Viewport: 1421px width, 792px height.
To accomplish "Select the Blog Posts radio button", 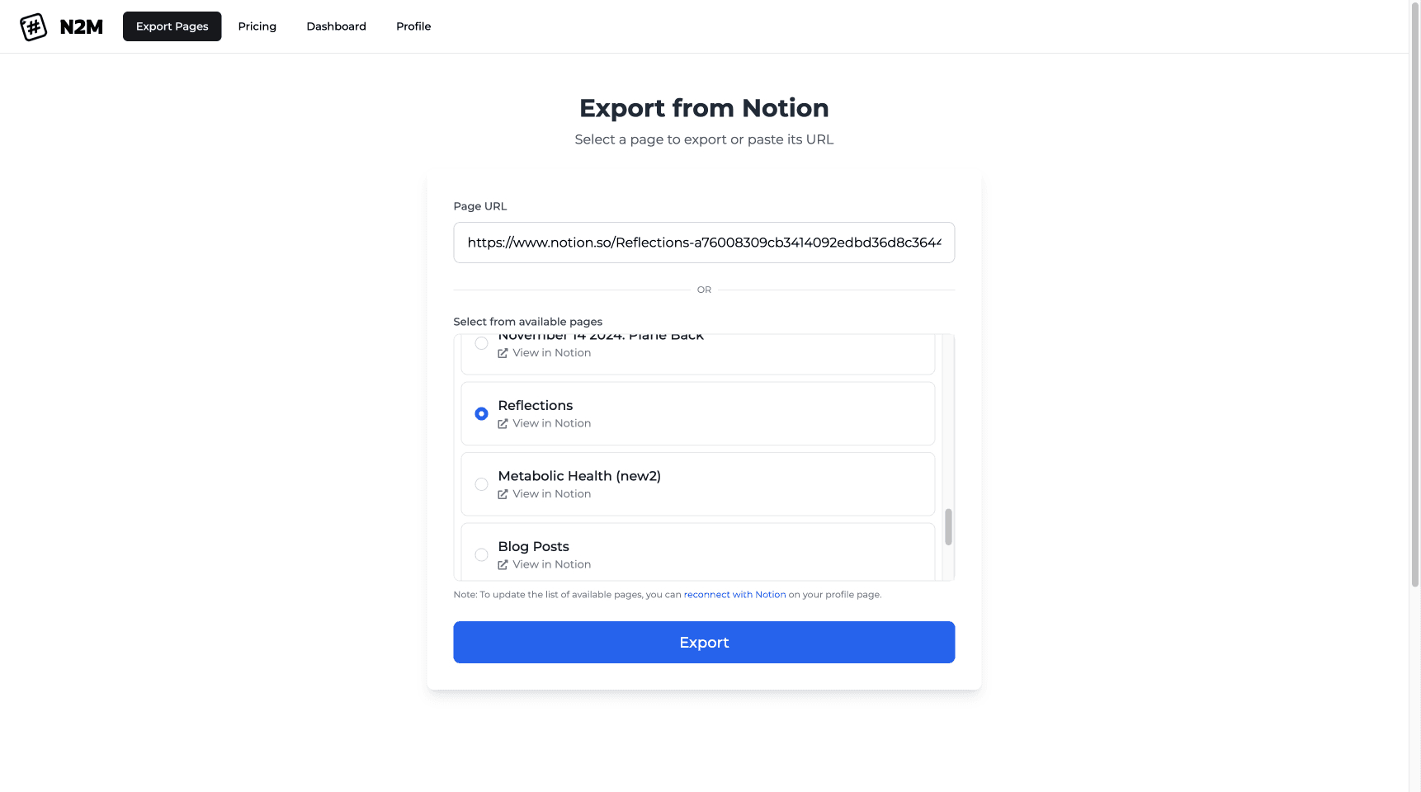I will click(x=481, y=554).
